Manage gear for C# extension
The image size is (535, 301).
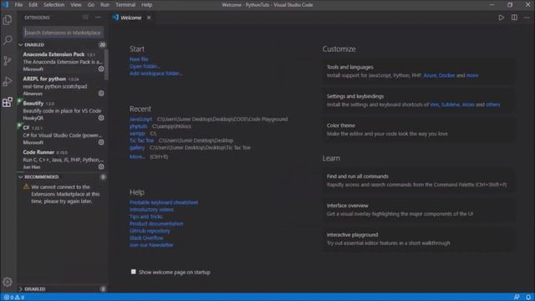tap(101, 142)
